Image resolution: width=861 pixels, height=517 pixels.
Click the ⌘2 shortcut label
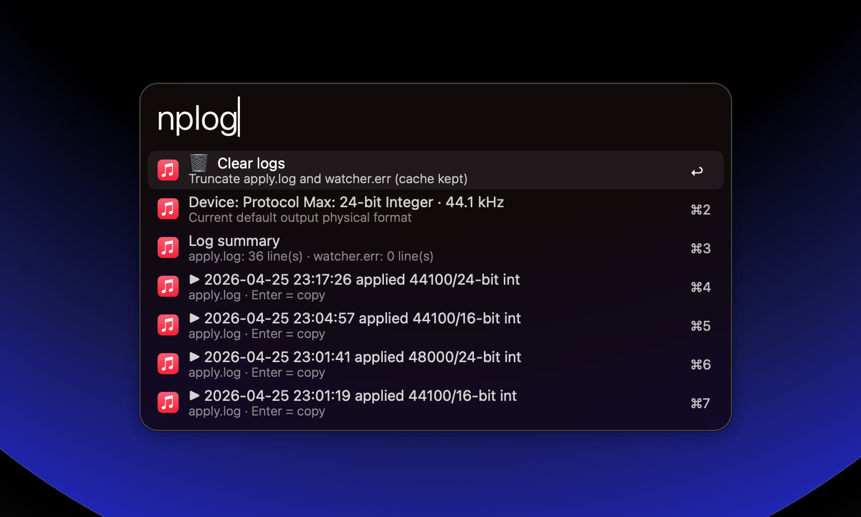click(x=701, y=210)
